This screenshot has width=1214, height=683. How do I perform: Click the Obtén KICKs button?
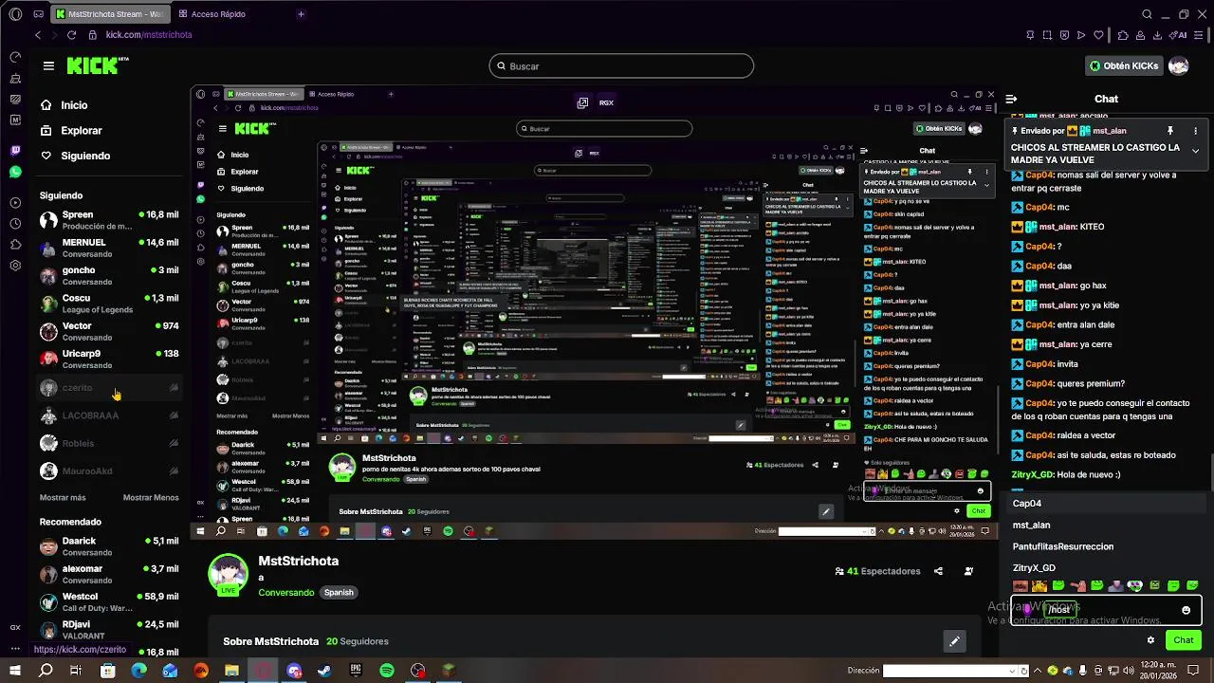(x=1124, y=65)
